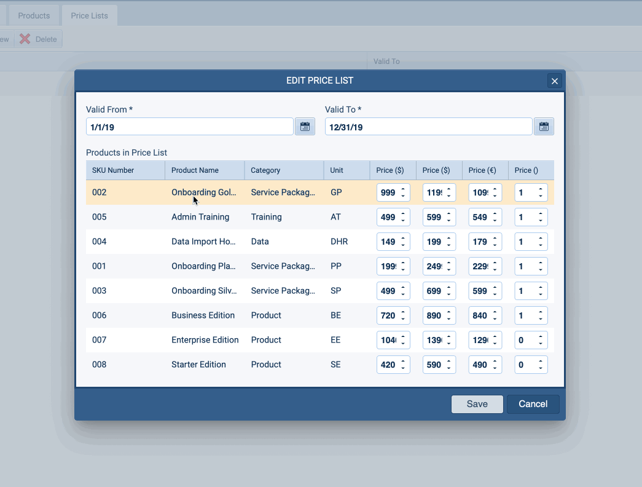The image size is (642, 487).
Task: Open the Valid From calendar picker
Action: pyautogui.click(x=305, y=126)
